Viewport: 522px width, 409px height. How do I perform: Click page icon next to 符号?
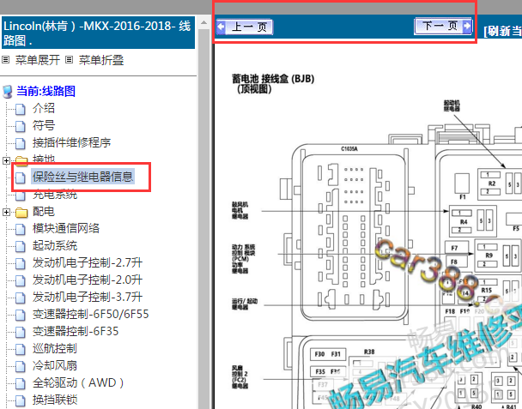[x=21, y=126]
